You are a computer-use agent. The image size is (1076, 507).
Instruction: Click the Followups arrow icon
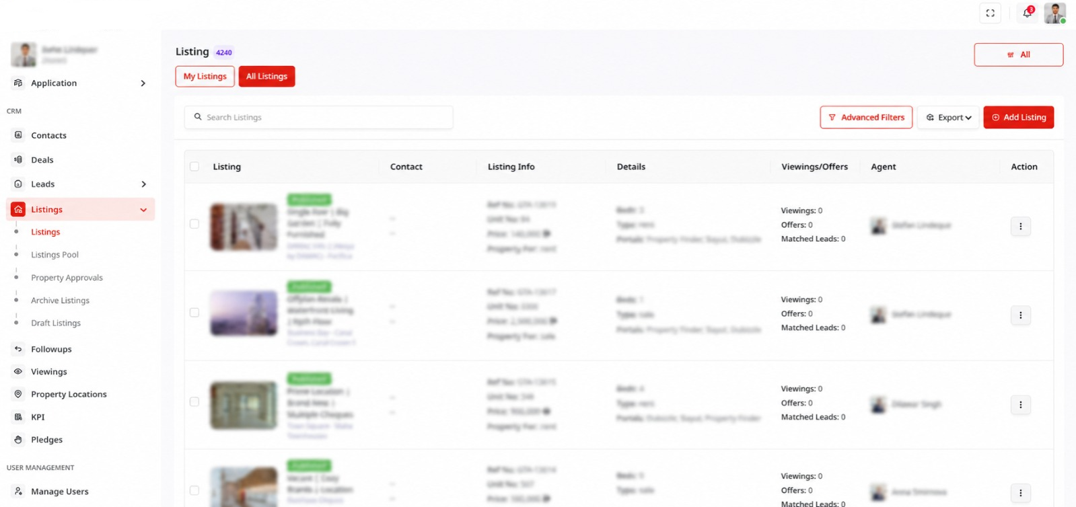tap(18, 349)
